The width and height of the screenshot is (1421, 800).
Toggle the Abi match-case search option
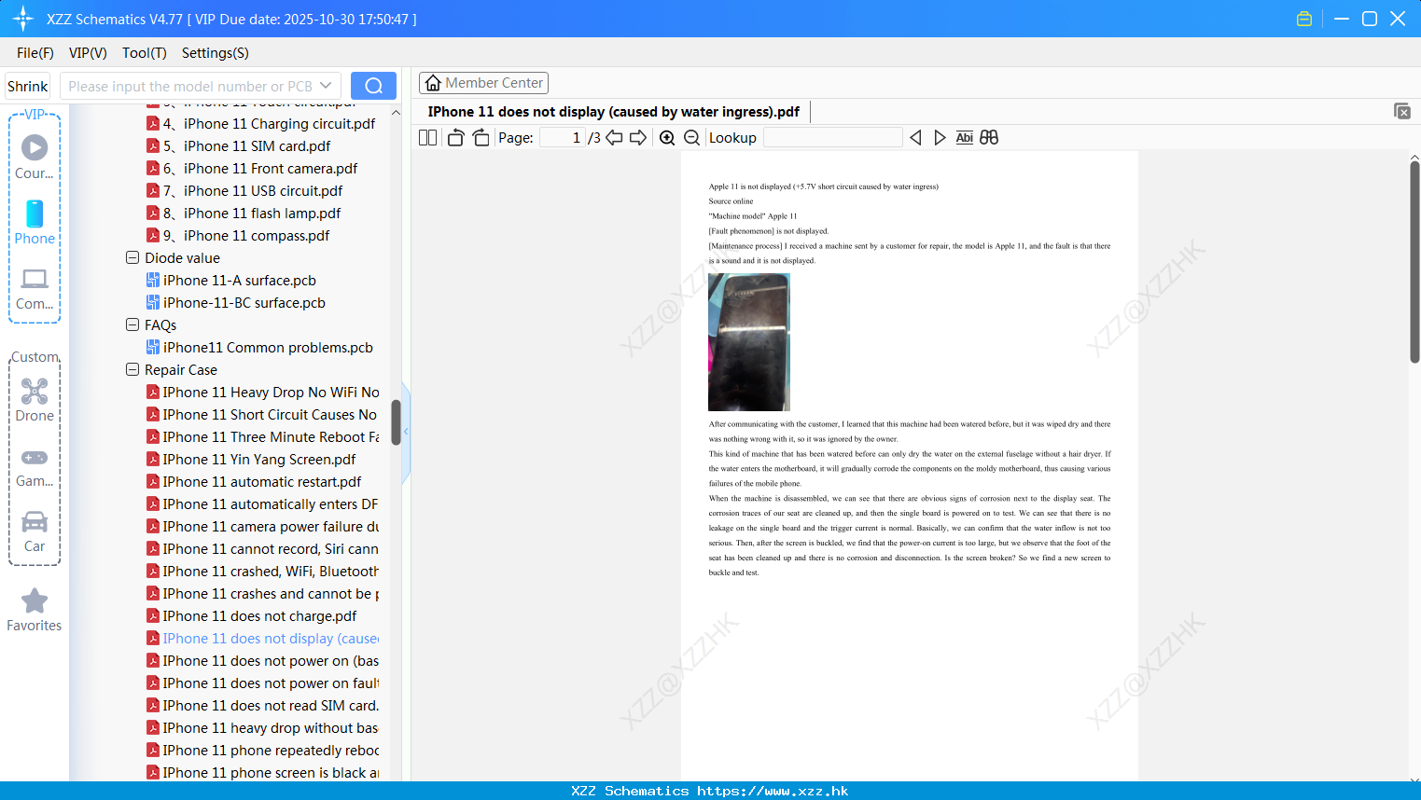click(x=965, y=138)
